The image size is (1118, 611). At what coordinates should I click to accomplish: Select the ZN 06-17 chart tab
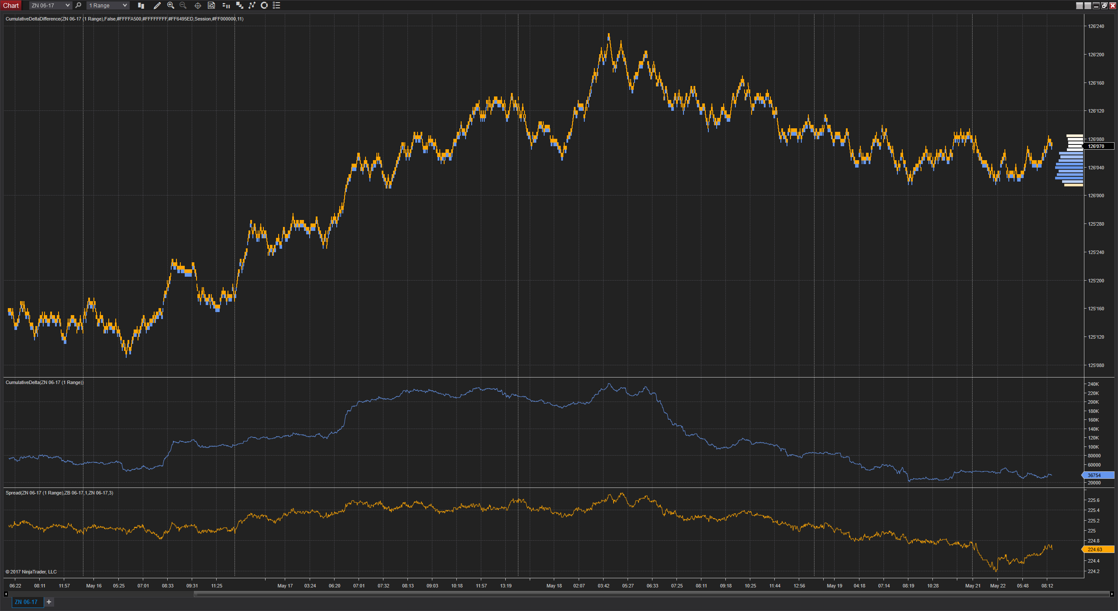[x=26, y=602]
